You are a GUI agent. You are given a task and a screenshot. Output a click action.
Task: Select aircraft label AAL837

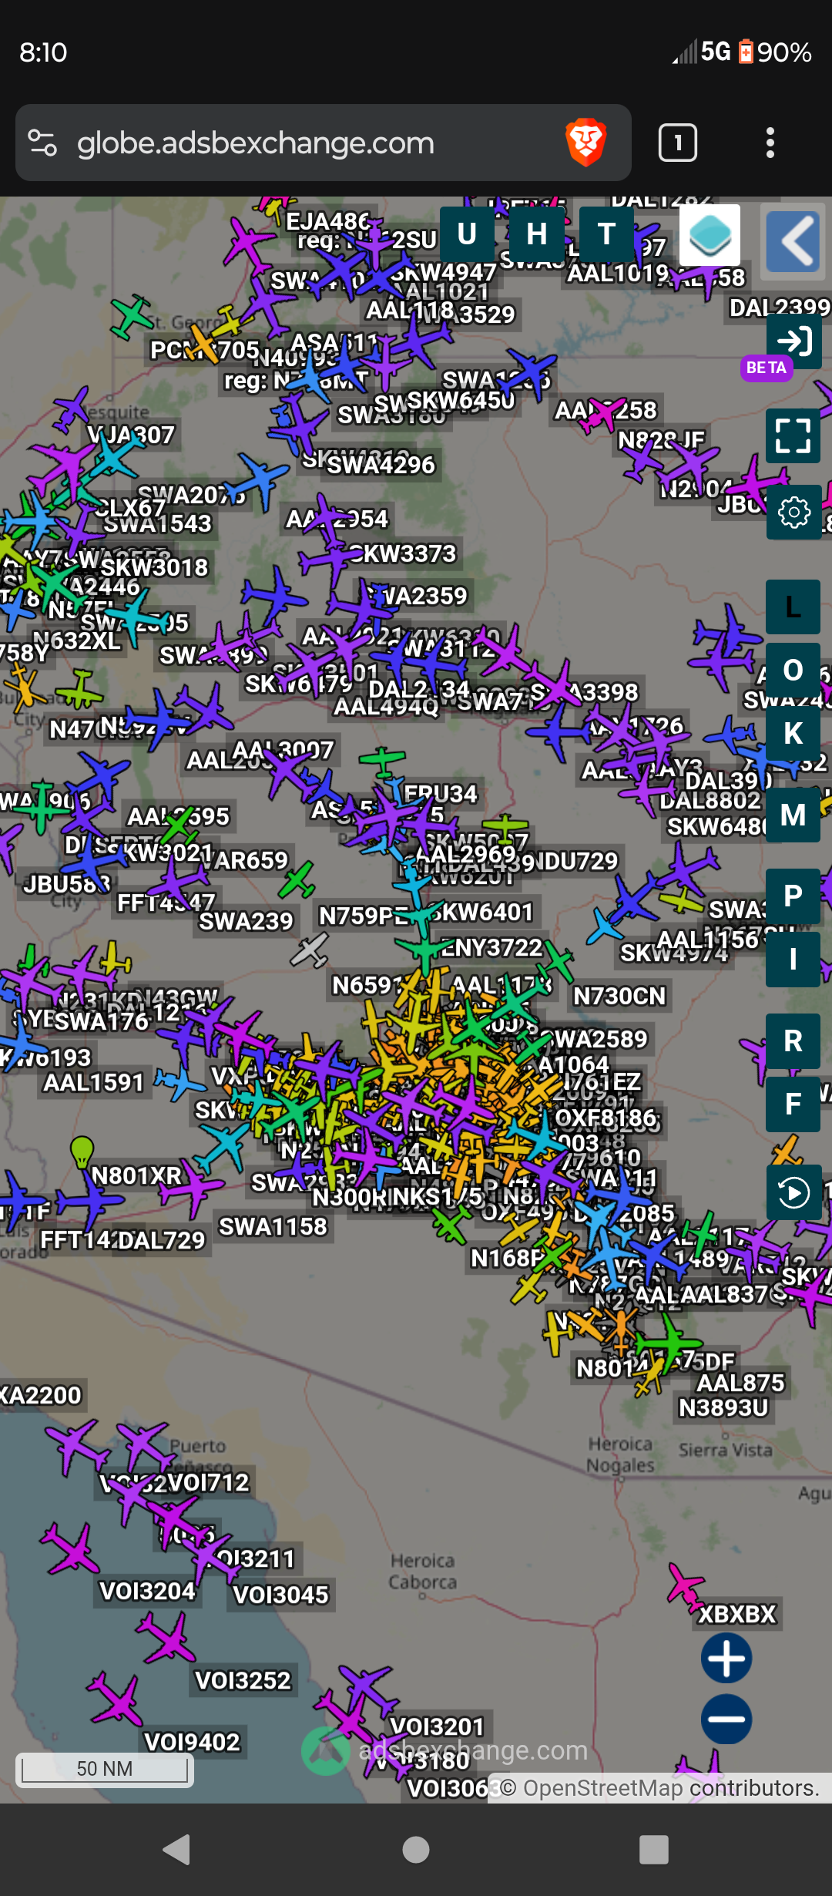(723, 1294)
